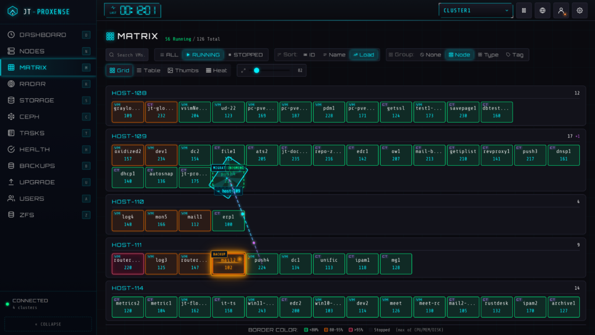Screen dimensions: 595x335
Task: Filter to RUNNING machines only
Action: (203, 55)
